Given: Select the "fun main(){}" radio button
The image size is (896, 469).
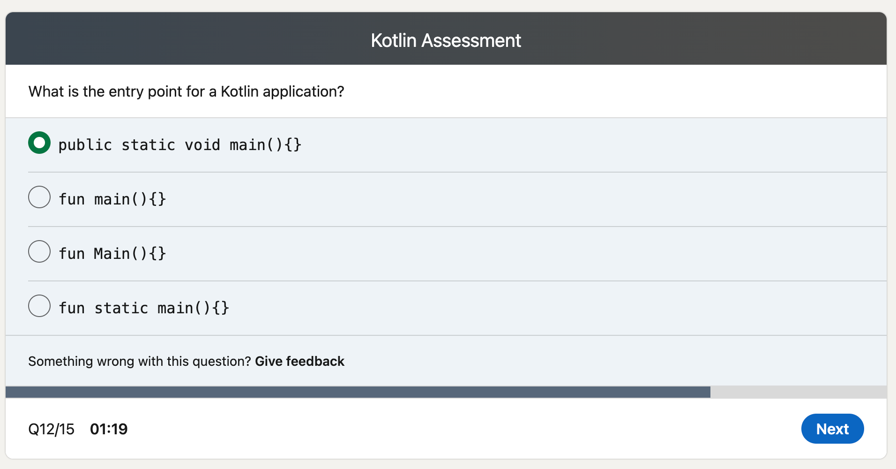Looking at the screenshot, I should click(39, 197).
